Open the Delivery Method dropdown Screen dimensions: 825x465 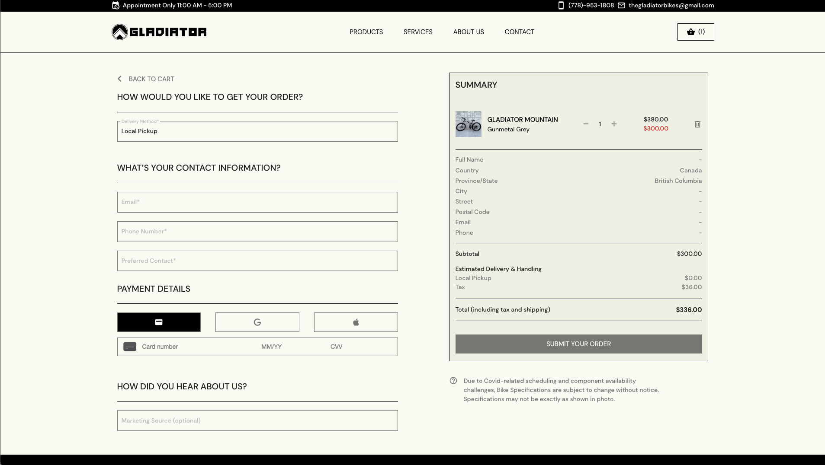pos(257,131)
